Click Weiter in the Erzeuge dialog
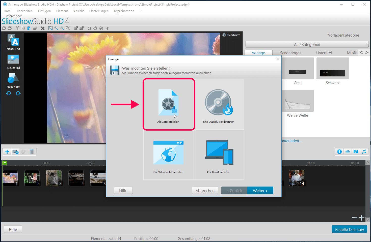Image resolution: width=371 pixels, height=242 pixels. [260, 191]
